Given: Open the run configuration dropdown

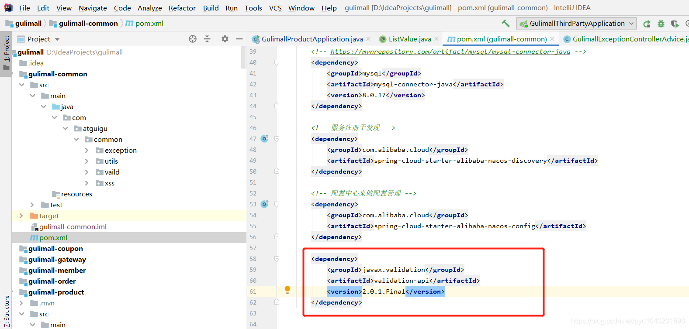Looking at the screenshot, I should [x=576, y=24].
